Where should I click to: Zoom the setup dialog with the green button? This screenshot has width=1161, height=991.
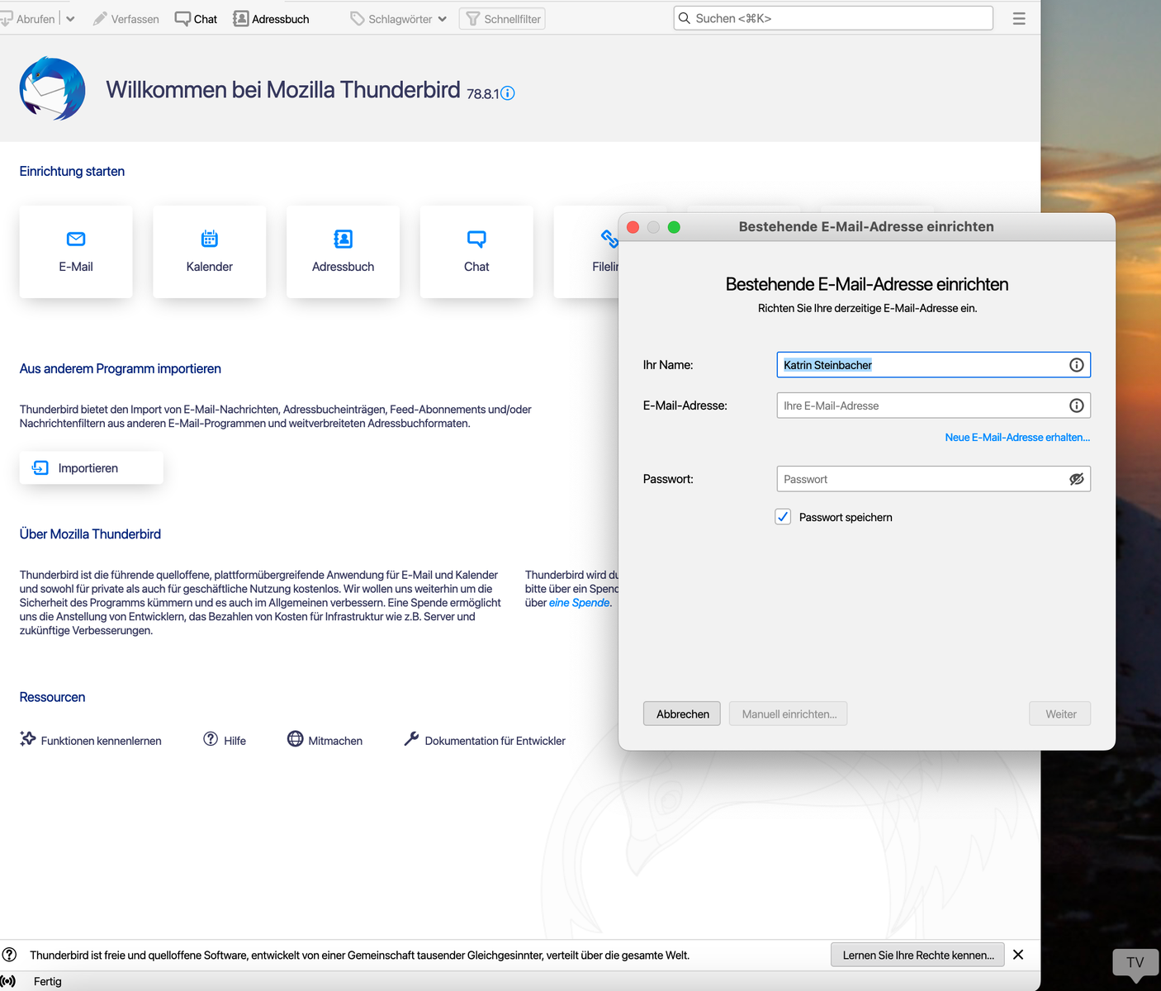[674, 227]
